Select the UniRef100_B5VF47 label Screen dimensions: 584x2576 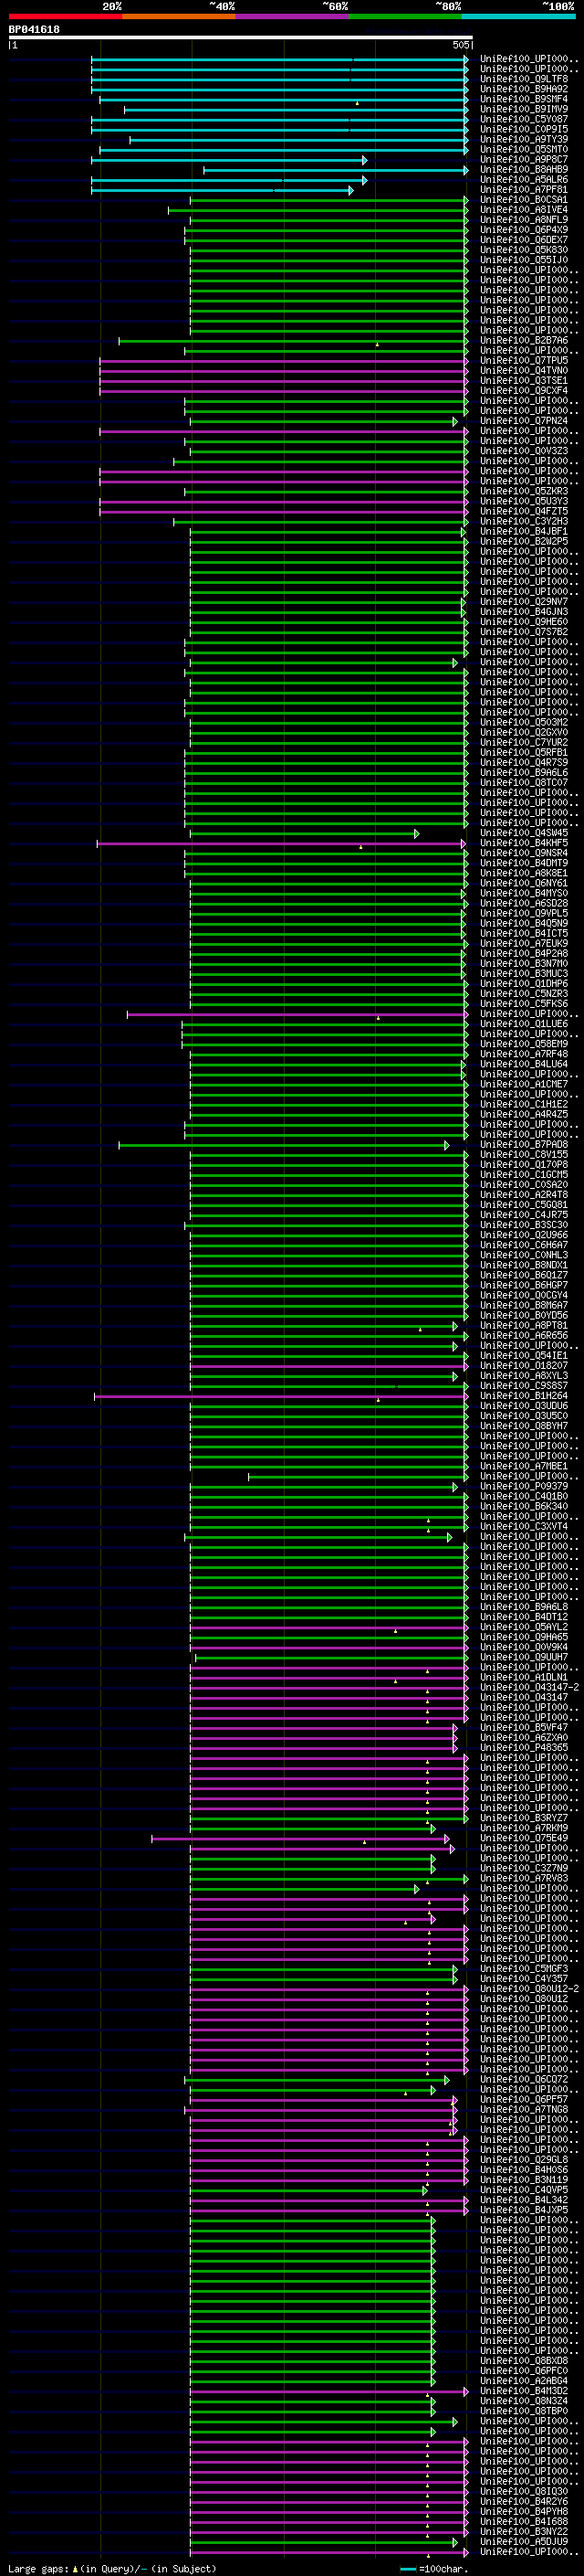[x=524, y=1727]
